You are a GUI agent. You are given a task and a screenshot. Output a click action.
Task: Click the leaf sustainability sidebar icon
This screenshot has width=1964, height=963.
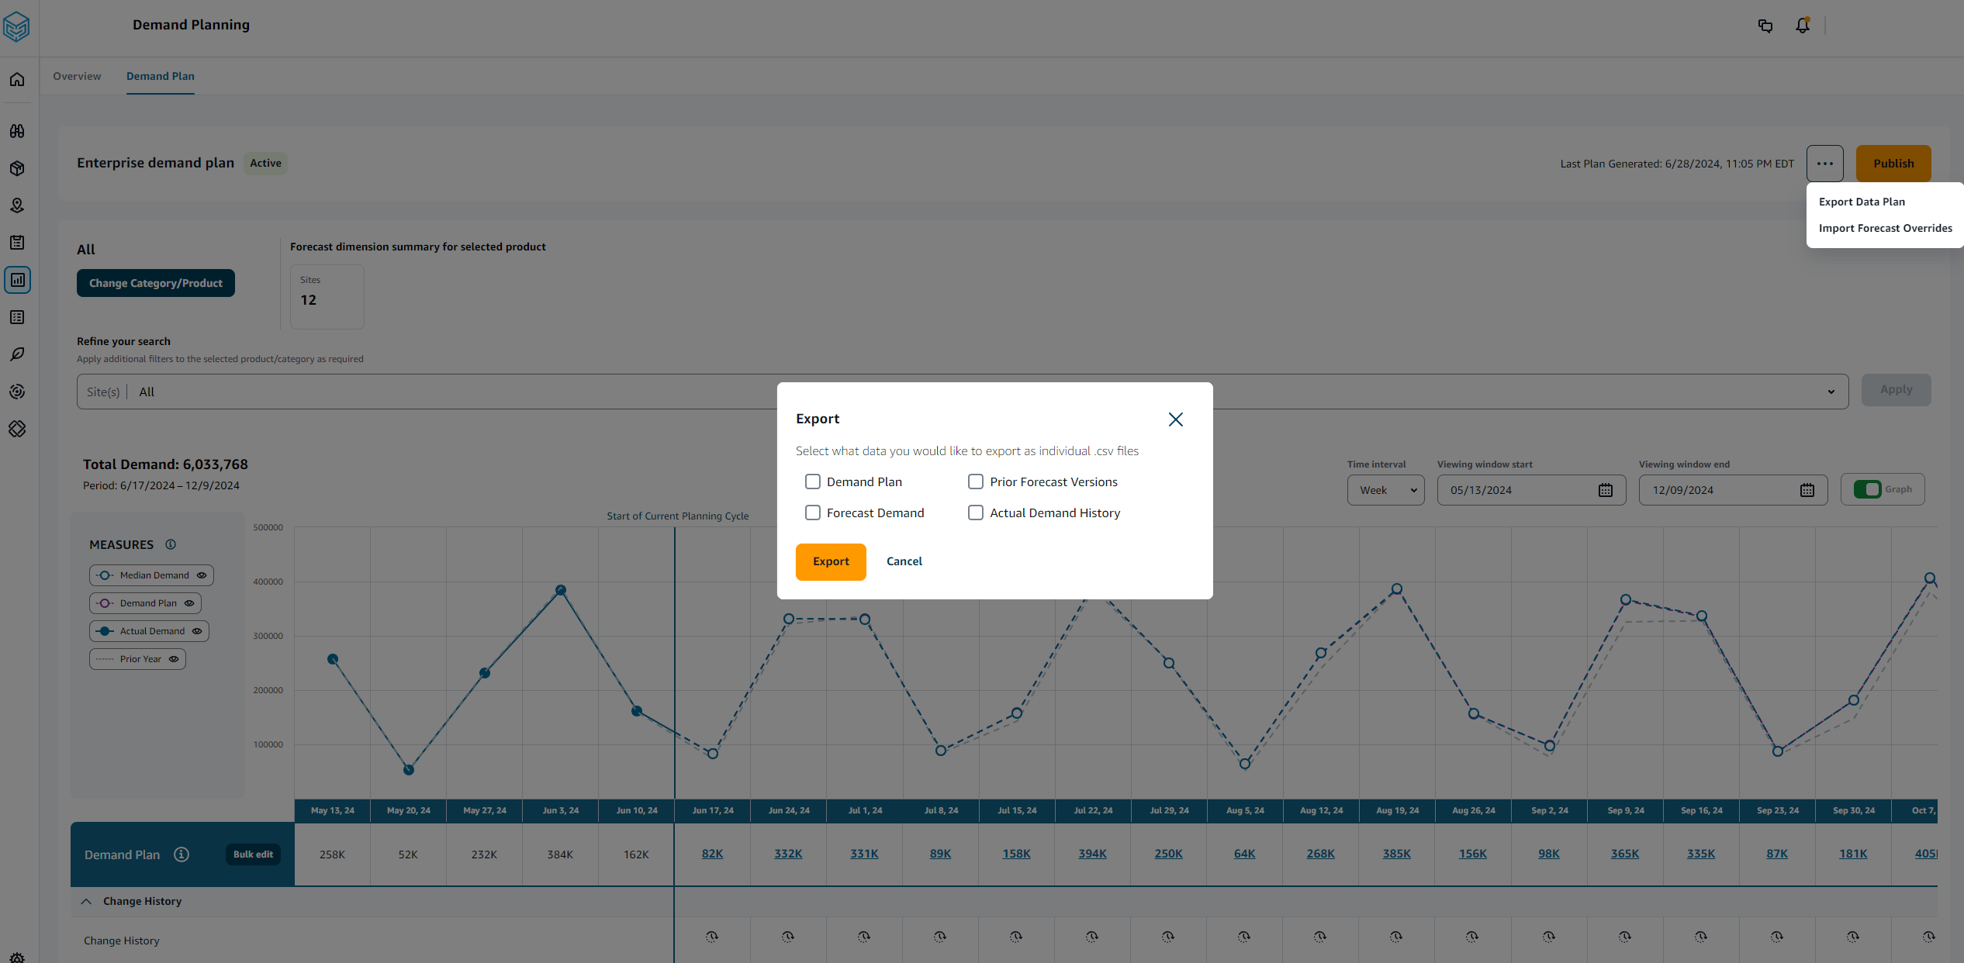(17, 354)
